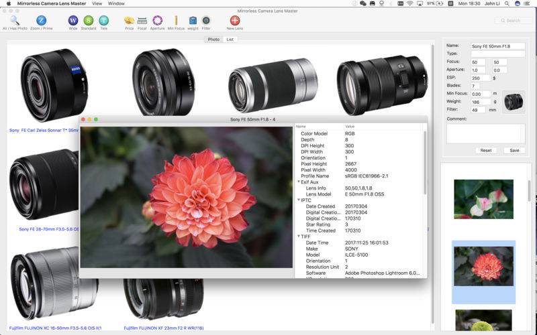The width and height of the screenshot is (537, 335).
Task: Open Fujifilm FUJINON XF 23mm F2 link
Action: pos(164,328)
